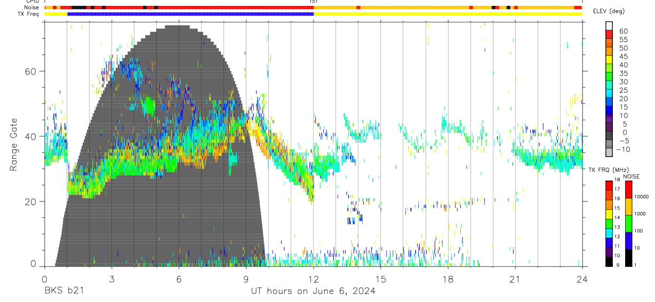Click the x-axis tick label '3'

click(x=111, y=279)
